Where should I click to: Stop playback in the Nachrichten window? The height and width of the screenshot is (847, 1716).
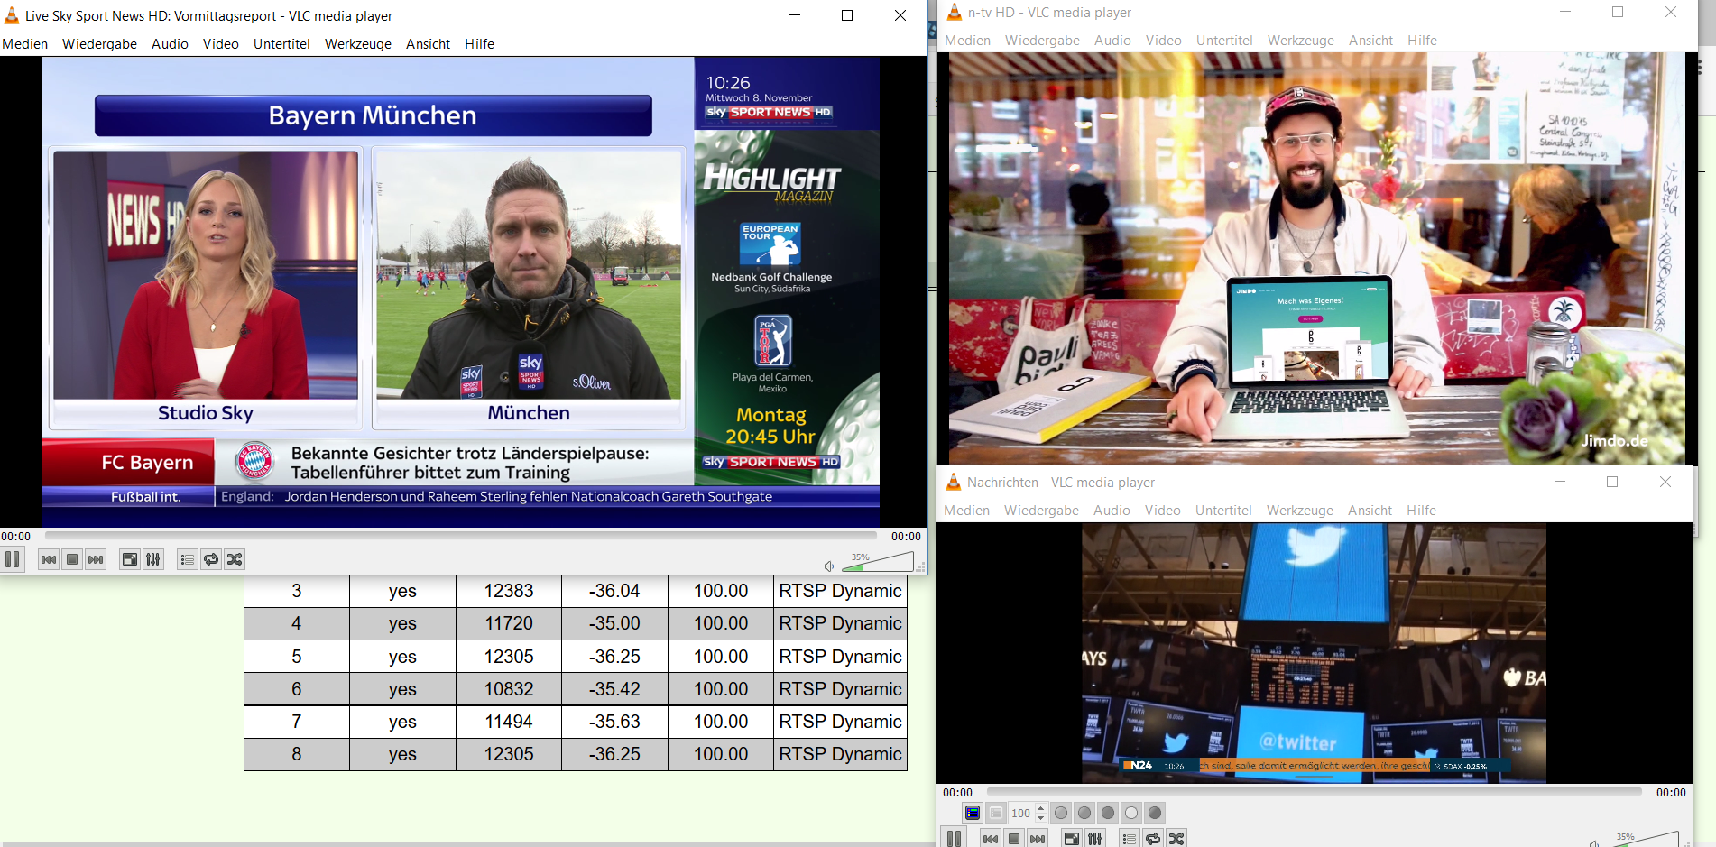coord(1014,838)
